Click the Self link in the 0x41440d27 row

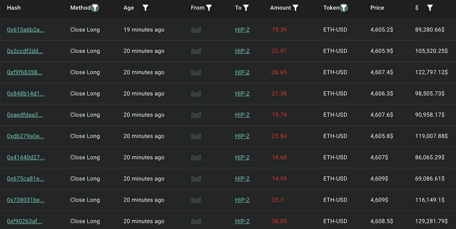coord(196,157)
